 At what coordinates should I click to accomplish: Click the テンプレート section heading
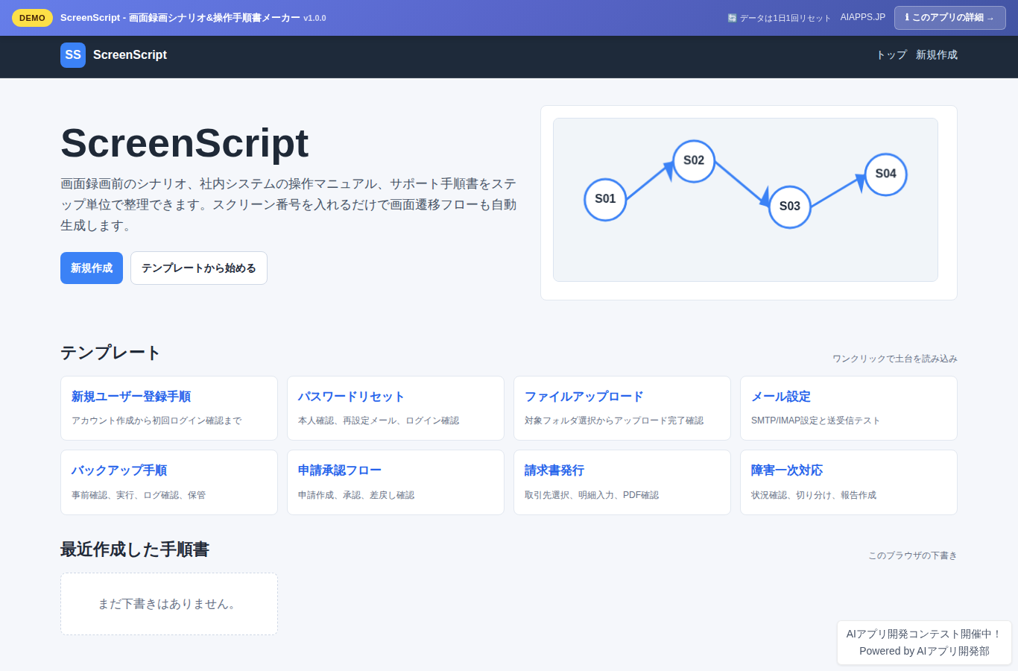(110, 353)
